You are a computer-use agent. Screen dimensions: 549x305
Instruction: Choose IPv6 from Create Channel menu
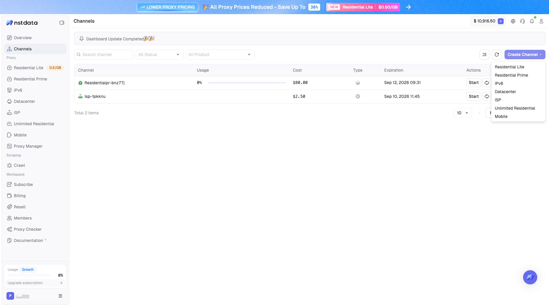coord(518,83)
